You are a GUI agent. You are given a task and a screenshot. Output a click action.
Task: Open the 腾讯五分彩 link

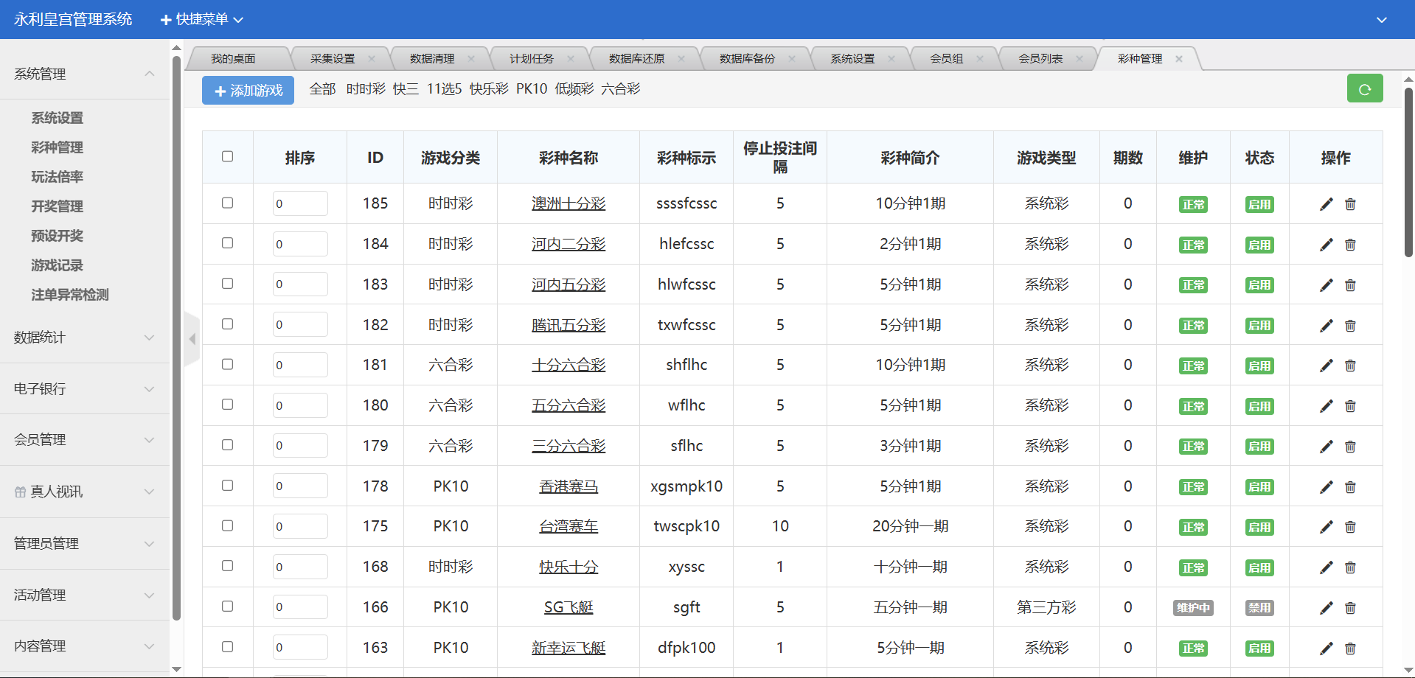pos(568,325)
